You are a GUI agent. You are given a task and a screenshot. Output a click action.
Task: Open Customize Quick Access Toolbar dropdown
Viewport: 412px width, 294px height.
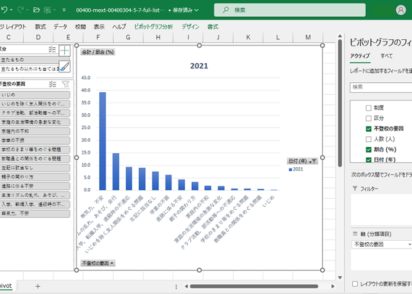pyautogui.click(x=64, y=10)
